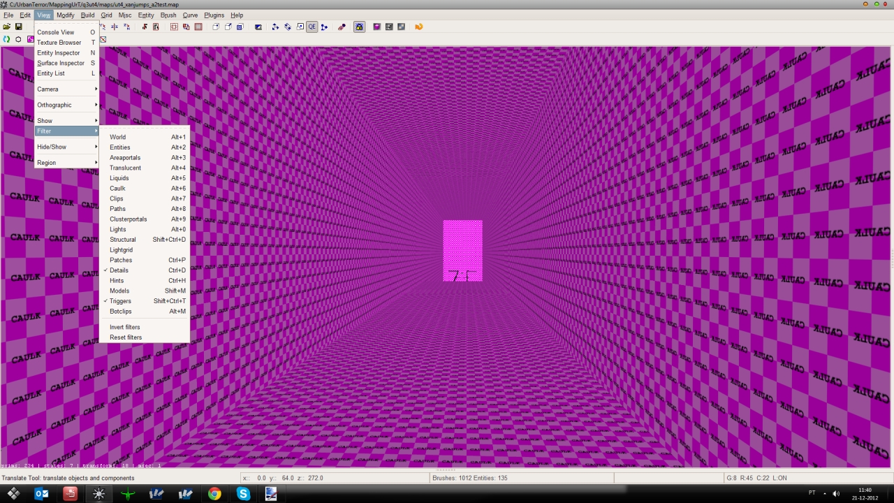Click the Open map folder icon
This screenshot has height=503, width=894.
(7, 27)
